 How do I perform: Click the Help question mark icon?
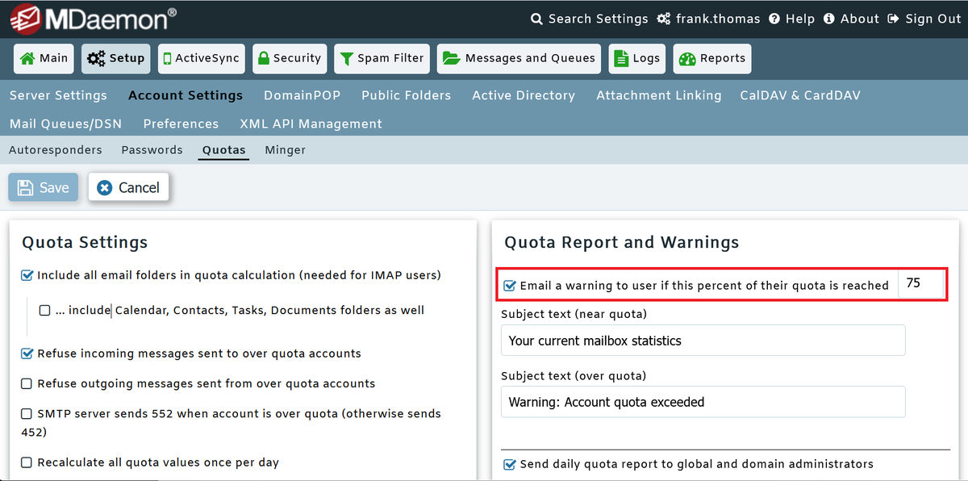[774, 19]
